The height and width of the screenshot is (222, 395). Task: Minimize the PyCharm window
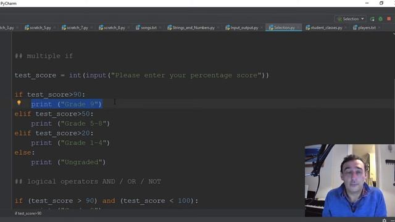367,3
